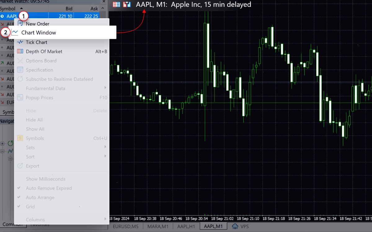Toggle the Grid option checkmark
Screen dimensions: 372x232
[19, 207]
